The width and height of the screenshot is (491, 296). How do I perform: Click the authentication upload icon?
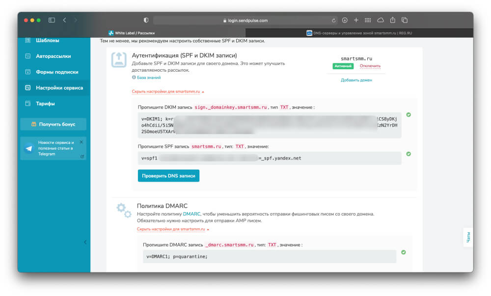pyautogui.click(x=119, y=60)
